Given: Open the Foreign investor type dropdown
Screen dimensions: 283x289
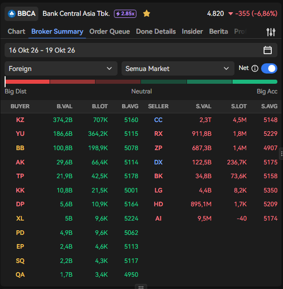Looking at the screenshot, I should [x=61, y=68].
